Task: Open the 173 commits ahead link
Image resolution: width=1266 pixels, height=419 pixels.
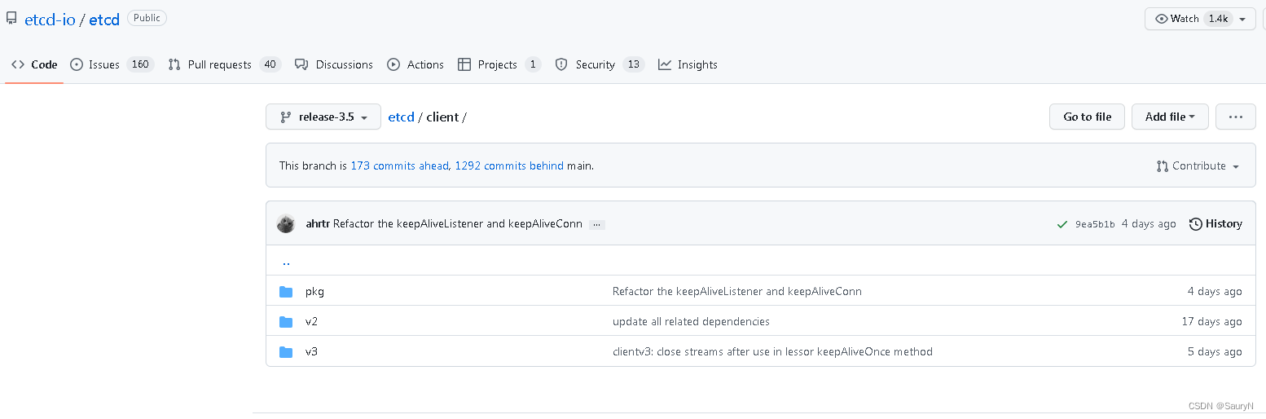Action: pos(399,166)
